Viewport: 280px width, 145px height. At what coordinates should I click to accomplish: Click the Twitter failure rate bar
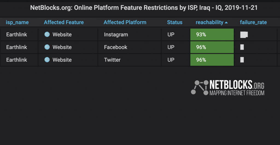tap(242, 60)
